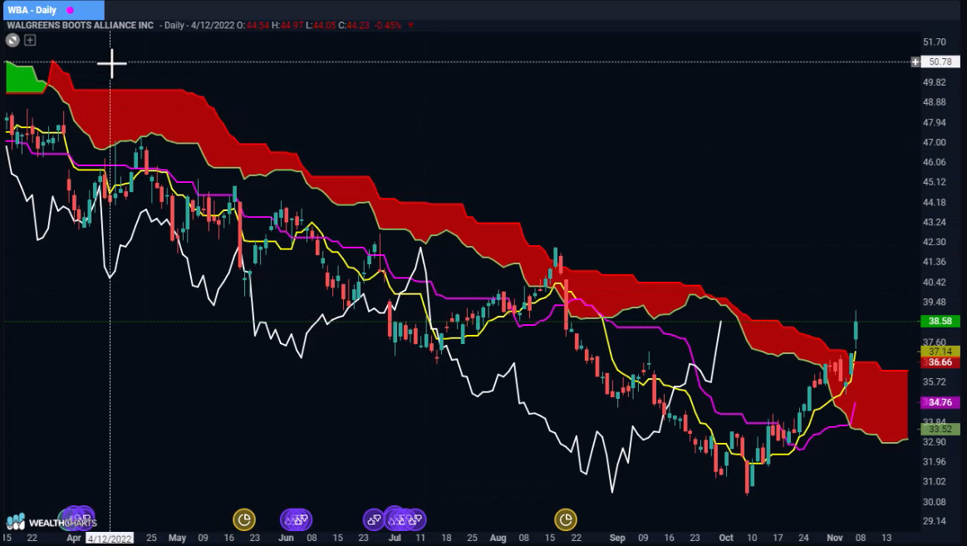The image size is (967, 546).
Task: Click the high value H: 44.97
Action: 287,25
